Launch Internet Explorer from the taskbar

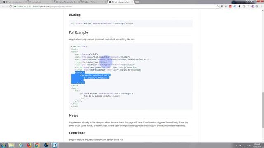21,145
